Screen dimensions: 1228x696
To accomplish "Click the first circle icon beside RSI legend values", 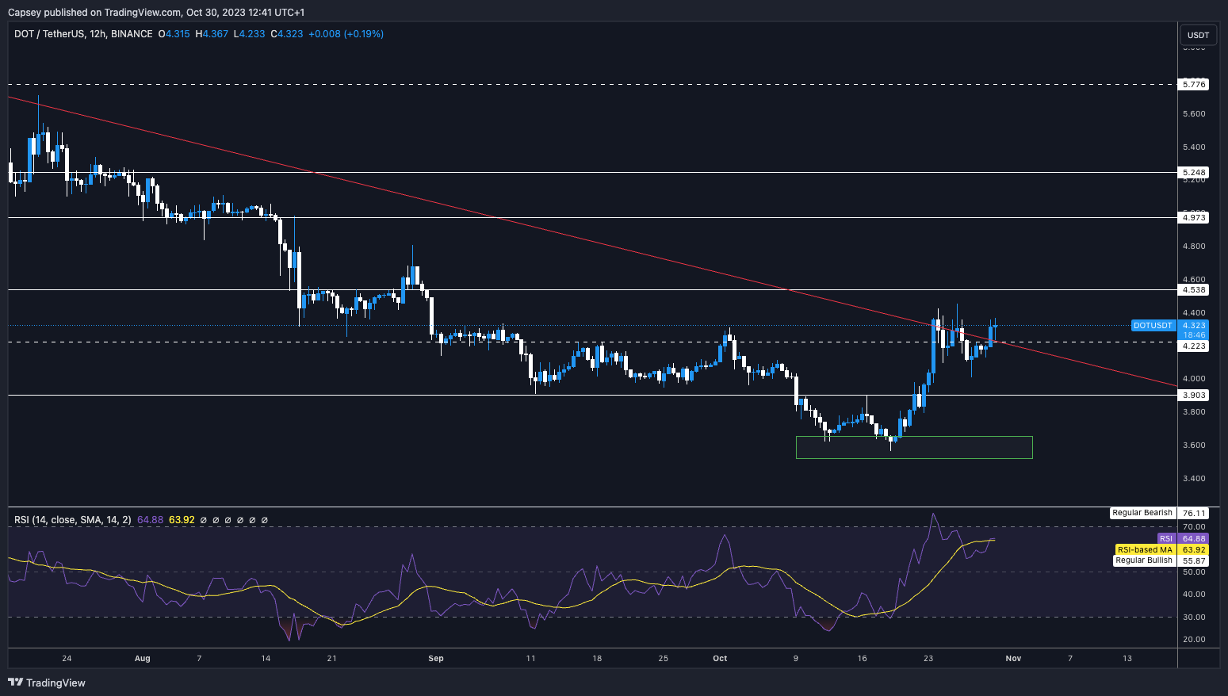I will [203, 520].
